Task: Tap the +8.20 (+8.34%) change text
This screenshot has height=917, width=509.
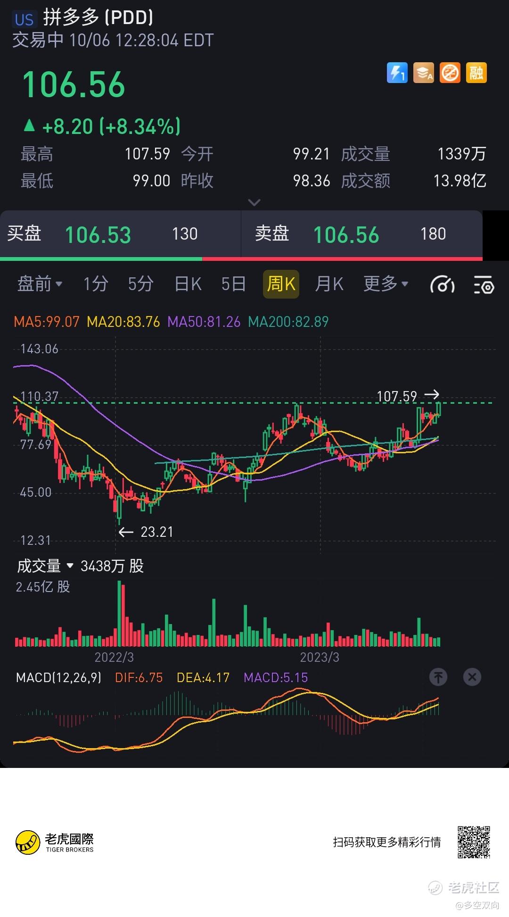Action: coord(112,127)
